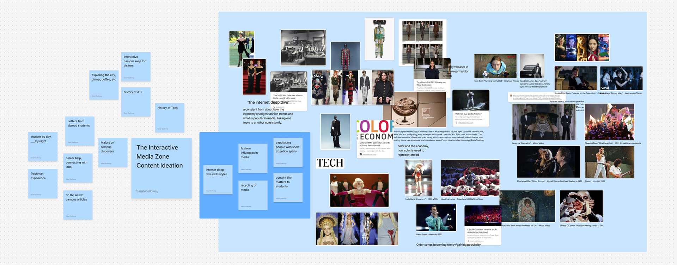Click 'Older songs becoming trendy/gaining popularity' text
The height and width of the screenshot is (265, 677).
(448, 245)
